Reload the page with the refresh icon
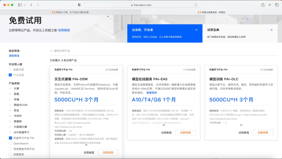 click(196, 5)
